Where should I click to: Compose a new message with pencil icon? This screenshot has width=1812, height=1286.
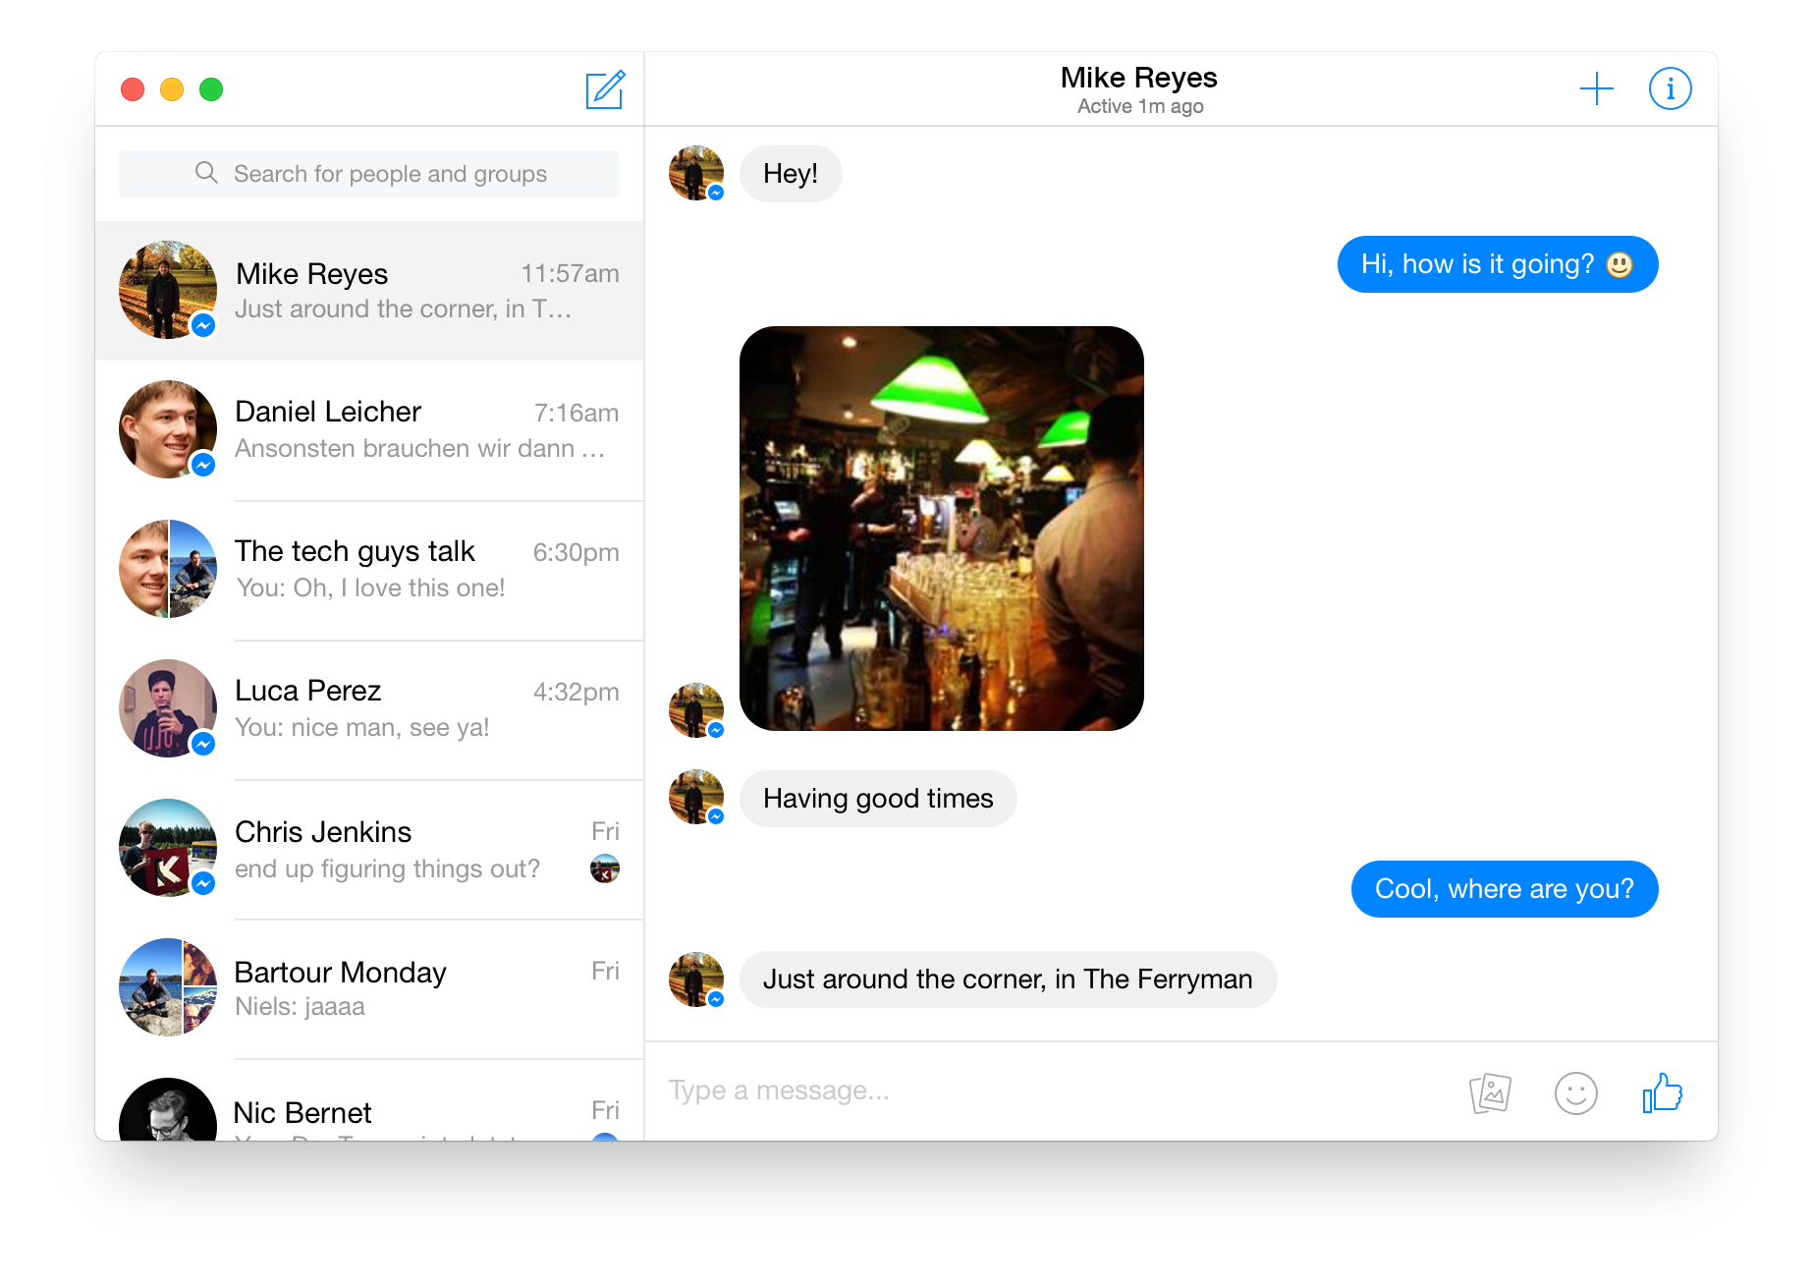click(x=605, y=89)
